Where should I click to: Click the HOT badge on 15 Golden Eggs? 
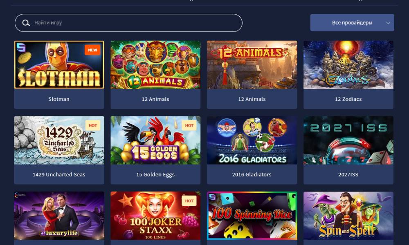[x=189, y=125]
